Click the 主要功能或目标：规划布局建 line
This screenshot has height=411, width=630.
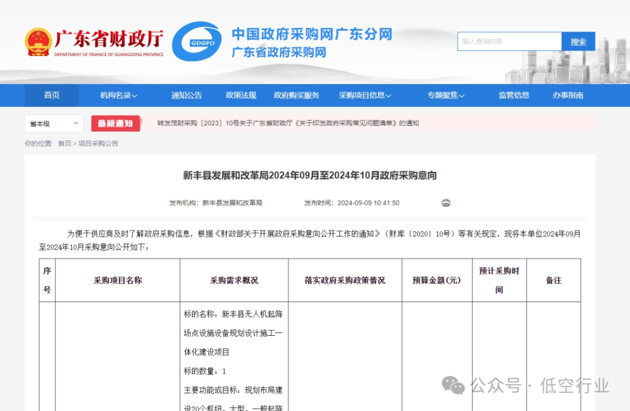(x=233, y=390)
